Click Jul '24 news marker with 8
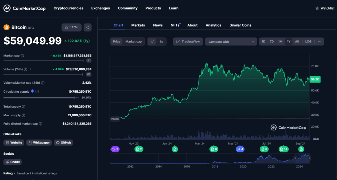 pyautogui.click(x=264, y=149)
